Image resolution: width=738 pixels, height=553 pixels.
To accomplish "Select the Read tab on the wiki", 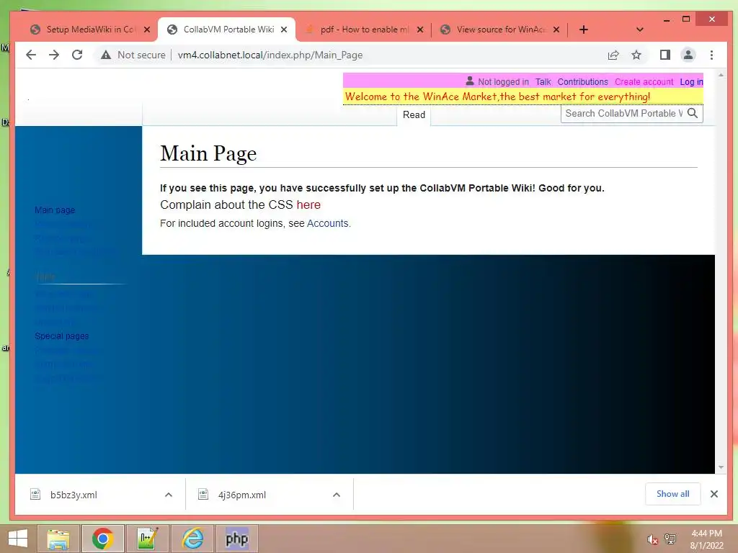I will click(414, 114).
